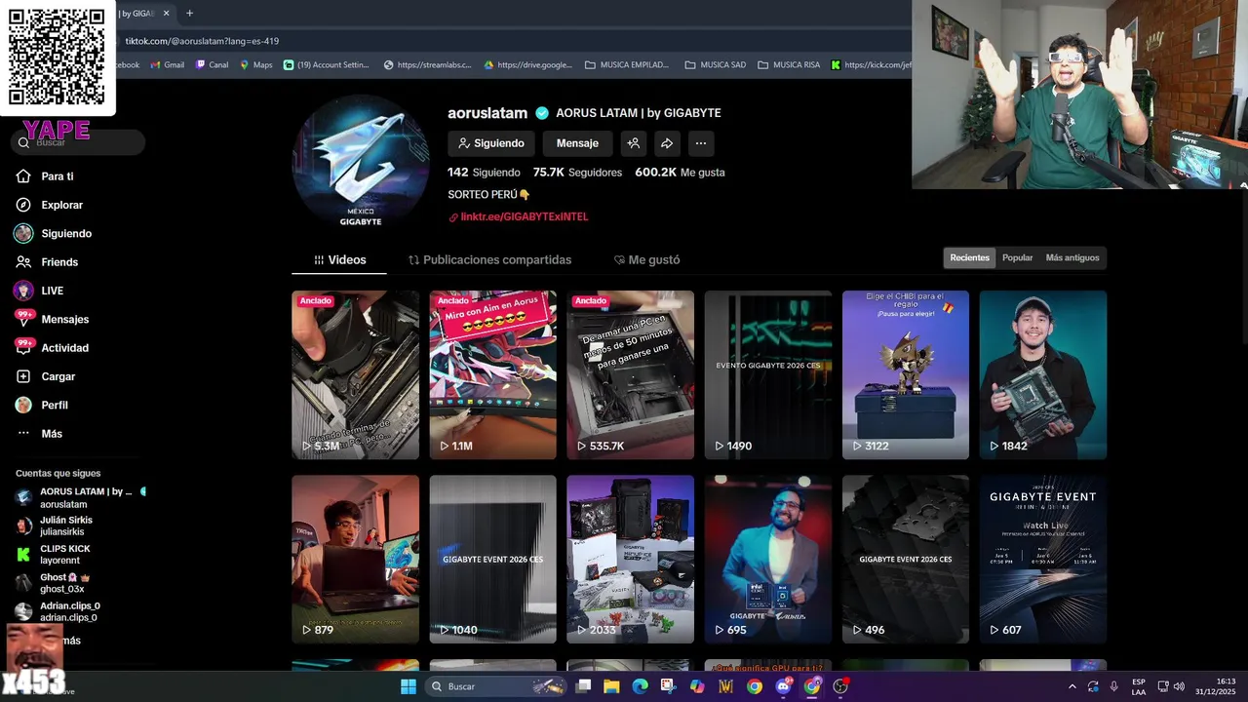Close the current browser tab

pos(167,14)
